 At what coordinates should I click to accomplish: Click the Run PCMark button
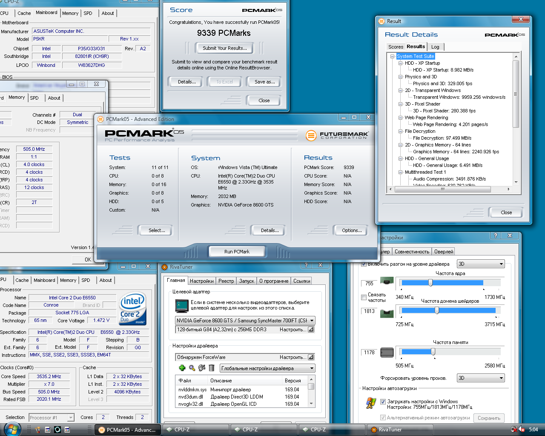[x=237, y=252]
